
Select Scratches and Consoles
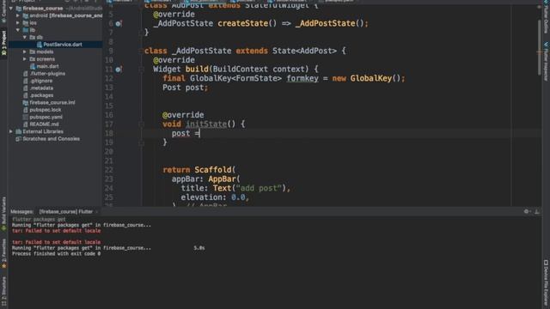(52, 139)
